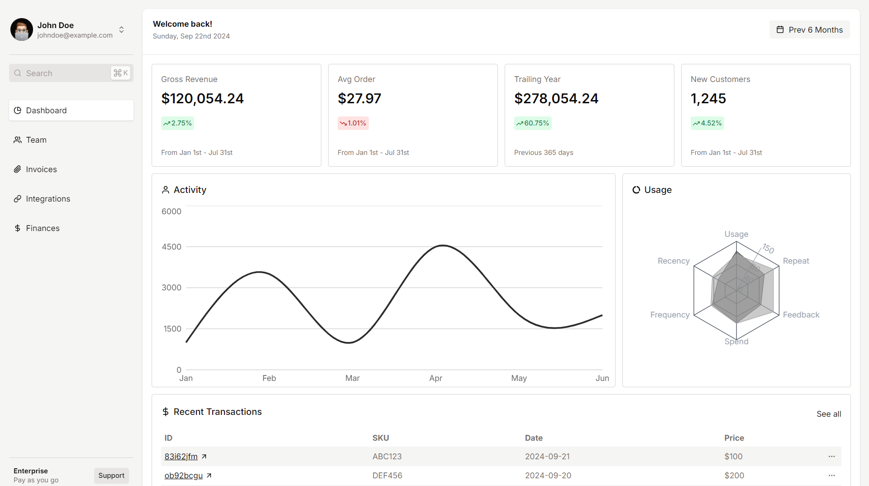The image size is (869, 486).
Task: Click the 1.01% downward trend badge
Action: coord(353,123)
